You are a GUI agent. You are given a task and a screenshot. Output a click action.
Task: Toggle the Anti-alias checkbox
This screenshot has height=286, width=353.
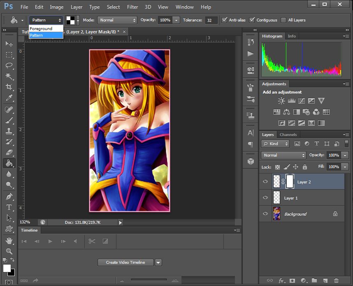225,20
